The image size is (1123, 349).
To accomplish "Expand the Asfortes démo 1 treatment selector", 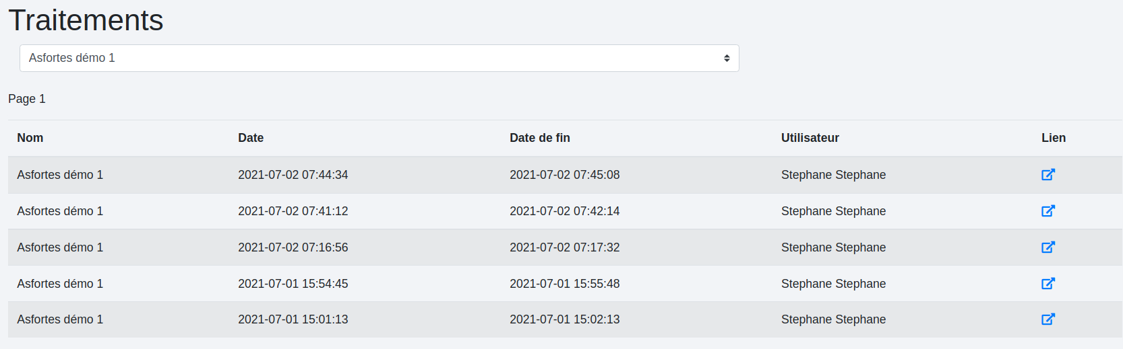I will point(379,59).
